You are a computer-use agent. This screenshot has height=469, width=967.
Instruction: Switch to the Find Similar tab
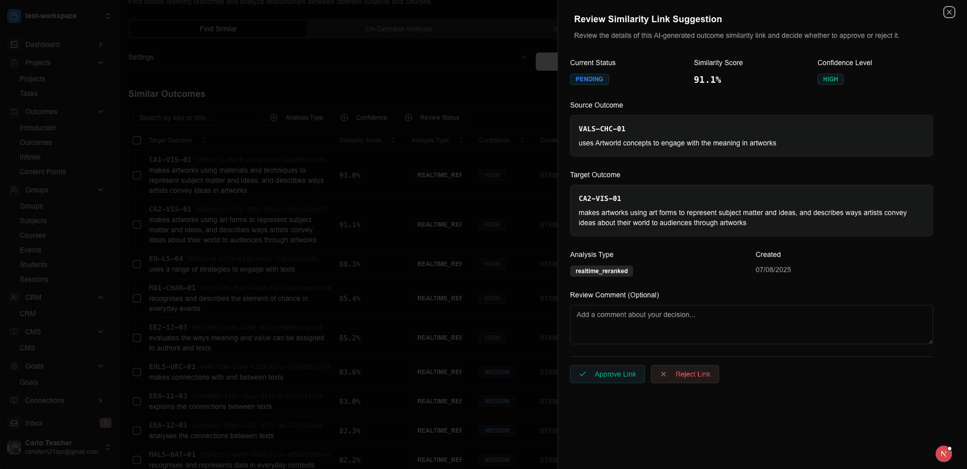click(x=218, y=29)
